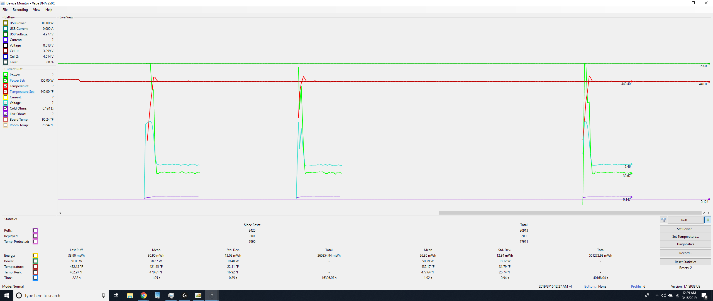Open the View menu

pos(36,10)
